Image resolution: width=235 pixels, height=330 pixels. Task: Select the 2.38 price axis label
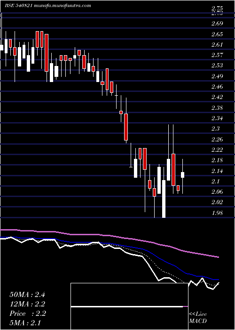(217, 108)
